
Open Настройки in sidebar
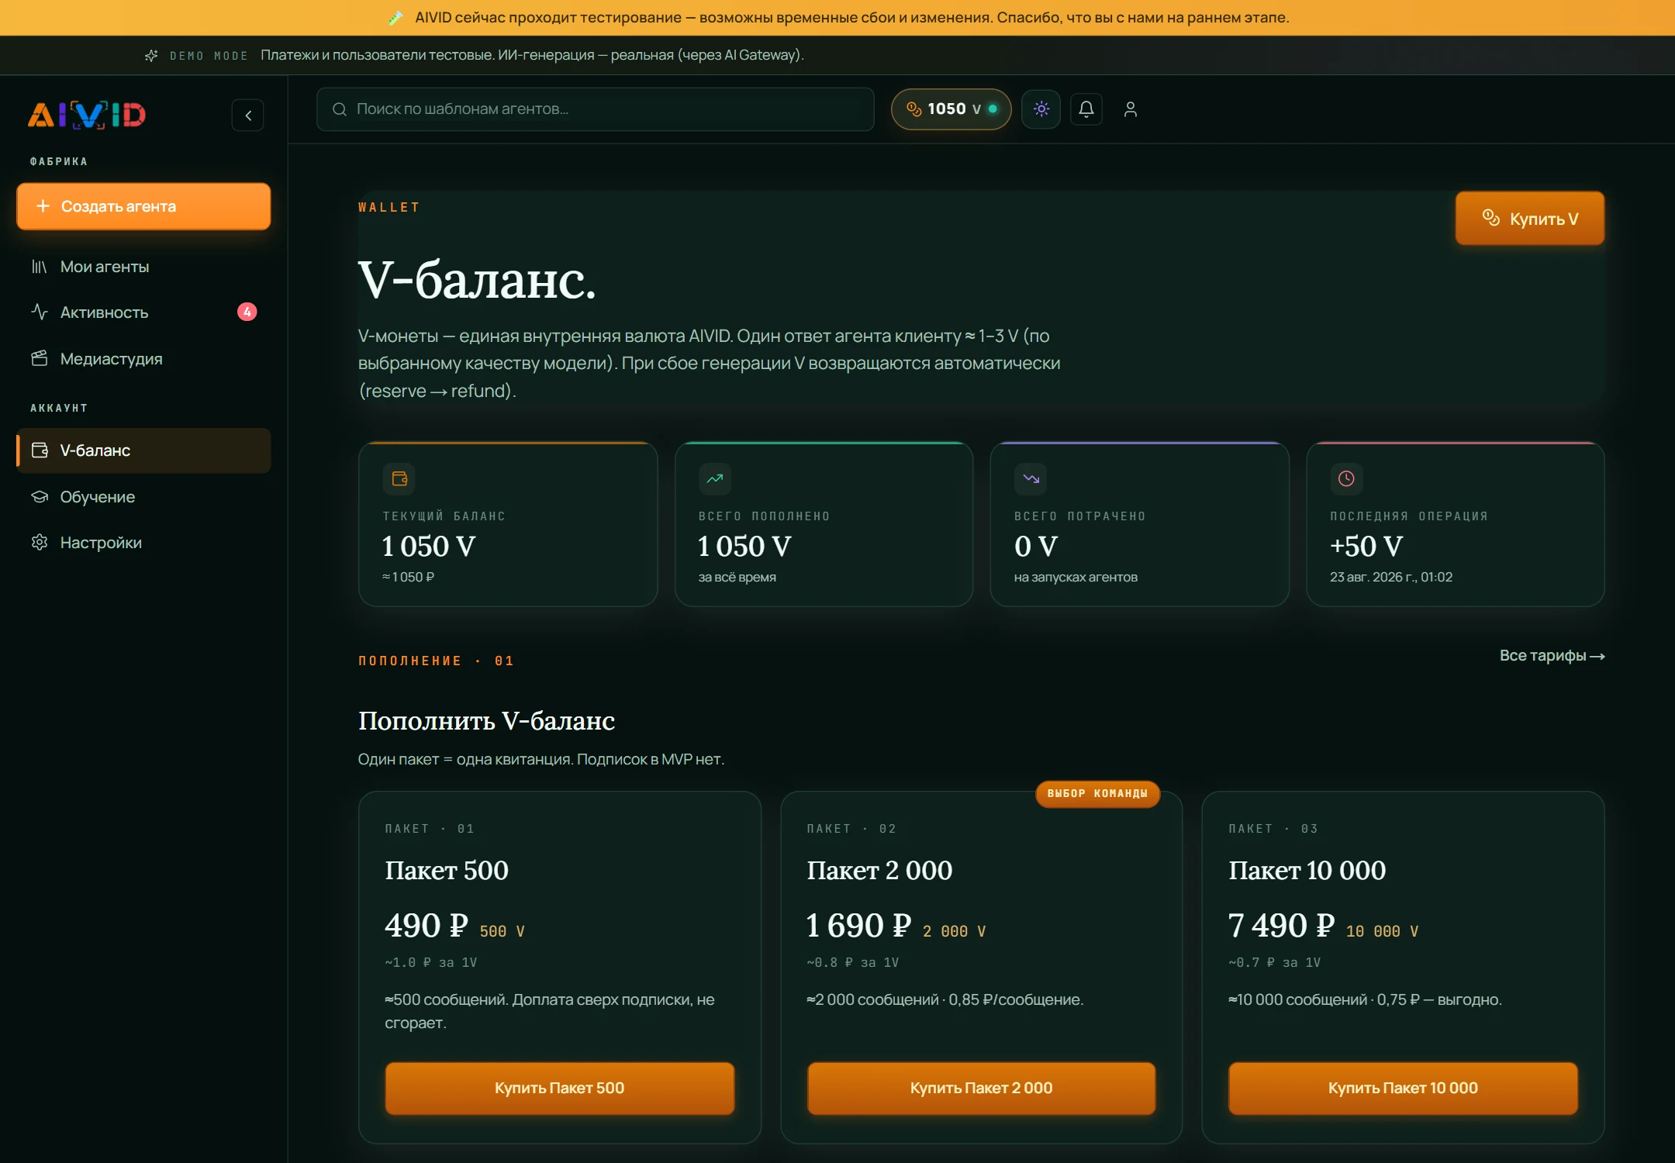[x=143, y=543]
